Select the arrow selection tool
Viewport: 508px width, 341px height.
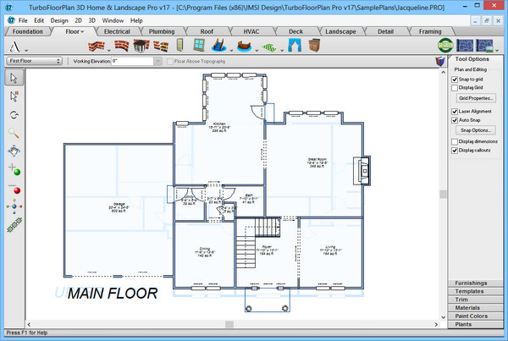14,78
